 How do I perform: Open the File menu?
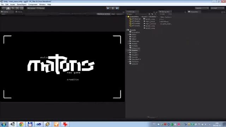[2, 5]
